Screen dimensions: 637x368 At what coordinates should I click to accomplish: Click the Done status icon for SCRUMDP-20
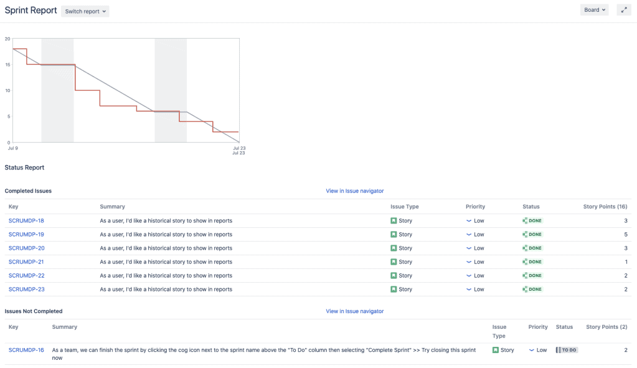pyautogui.click(x=525, y=248)
